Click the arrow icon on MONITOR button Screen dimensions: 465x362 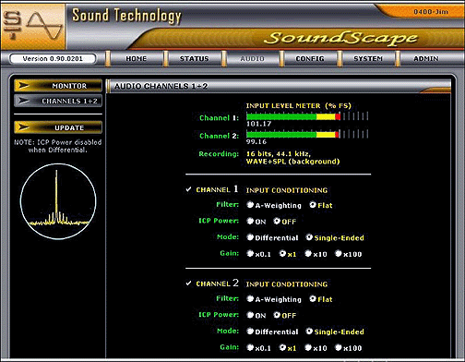[x=23, y=85]
